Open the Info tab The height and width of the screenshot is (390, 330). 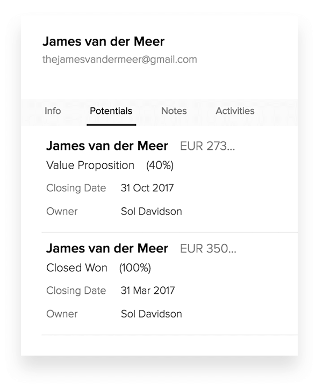point(53,111)
